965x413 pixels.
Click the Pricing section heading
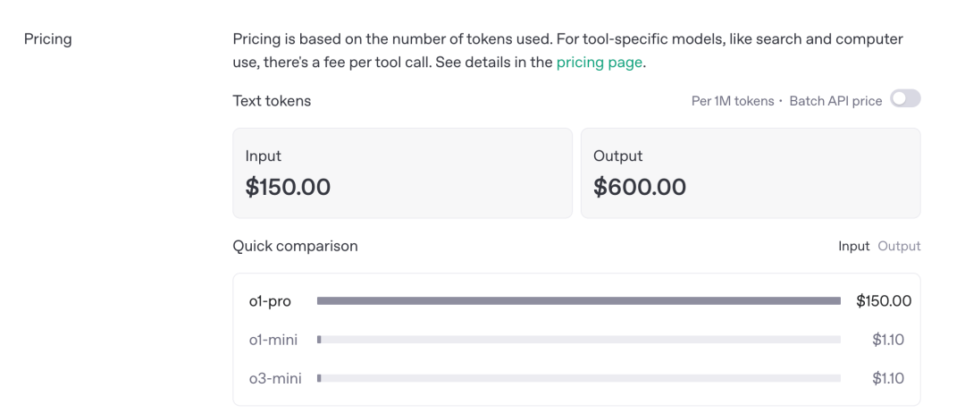tap(48, 39)
